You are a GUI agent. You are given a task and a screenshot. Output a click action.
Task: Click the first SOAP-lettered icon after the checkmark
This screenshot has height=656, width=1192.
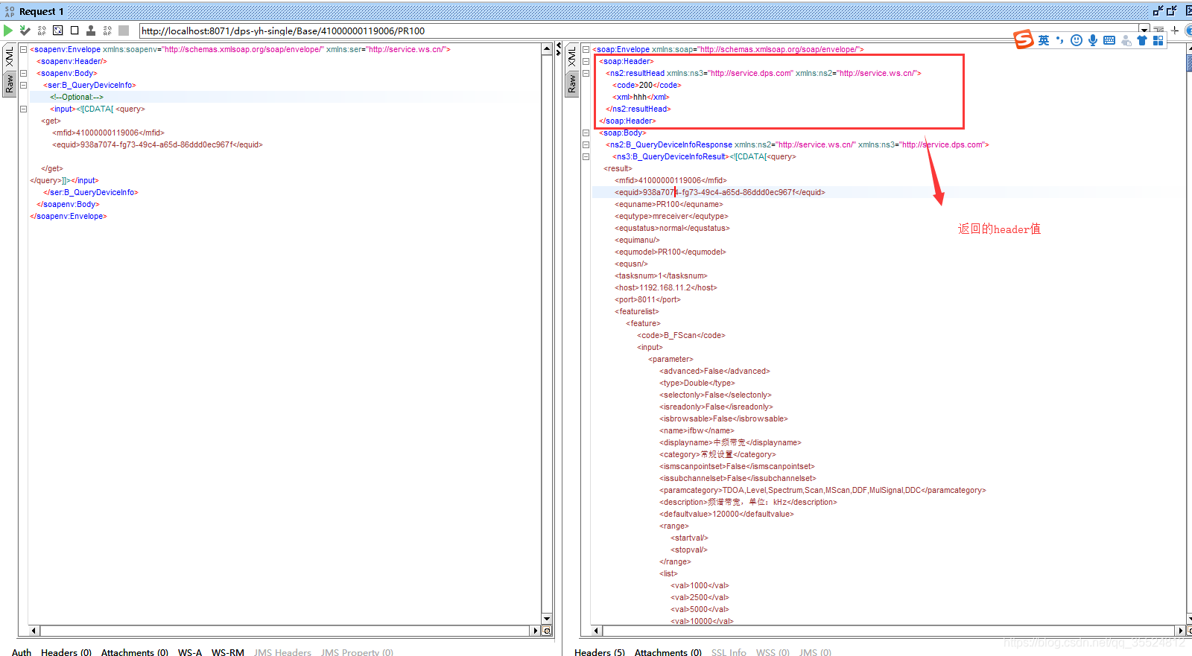[42, 31]
